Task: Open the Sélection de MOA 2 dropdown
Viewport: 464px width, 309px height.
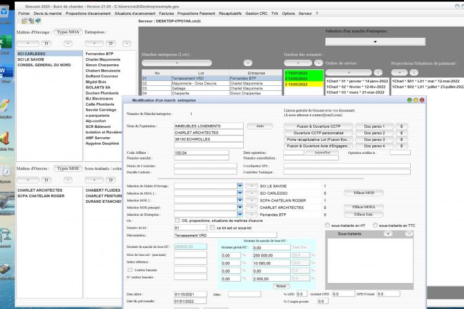Action: click(239, 193)
